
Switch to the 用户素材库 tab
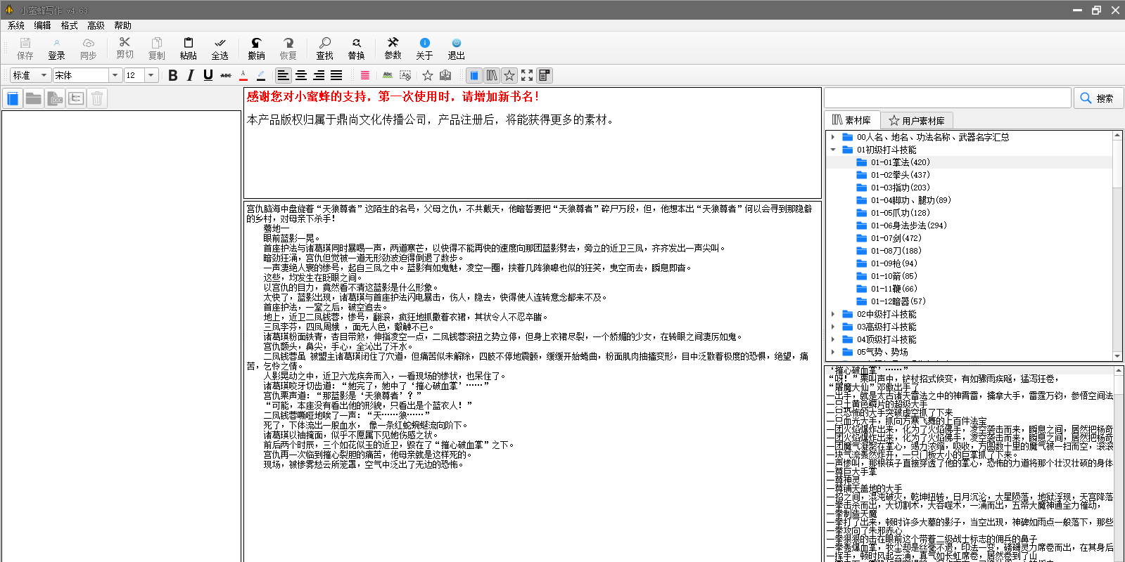917,120
